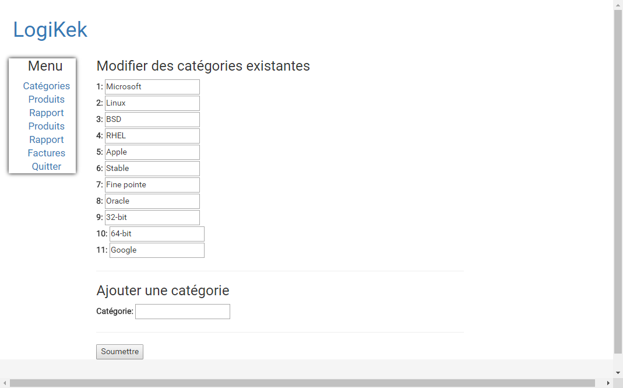Click the horizontal scrollbar thumb

point(302,383)
